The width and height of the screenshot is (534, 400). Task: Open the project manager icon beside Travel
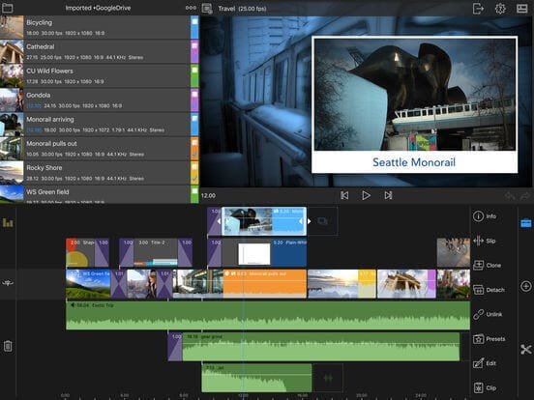[x=207, y=8]
